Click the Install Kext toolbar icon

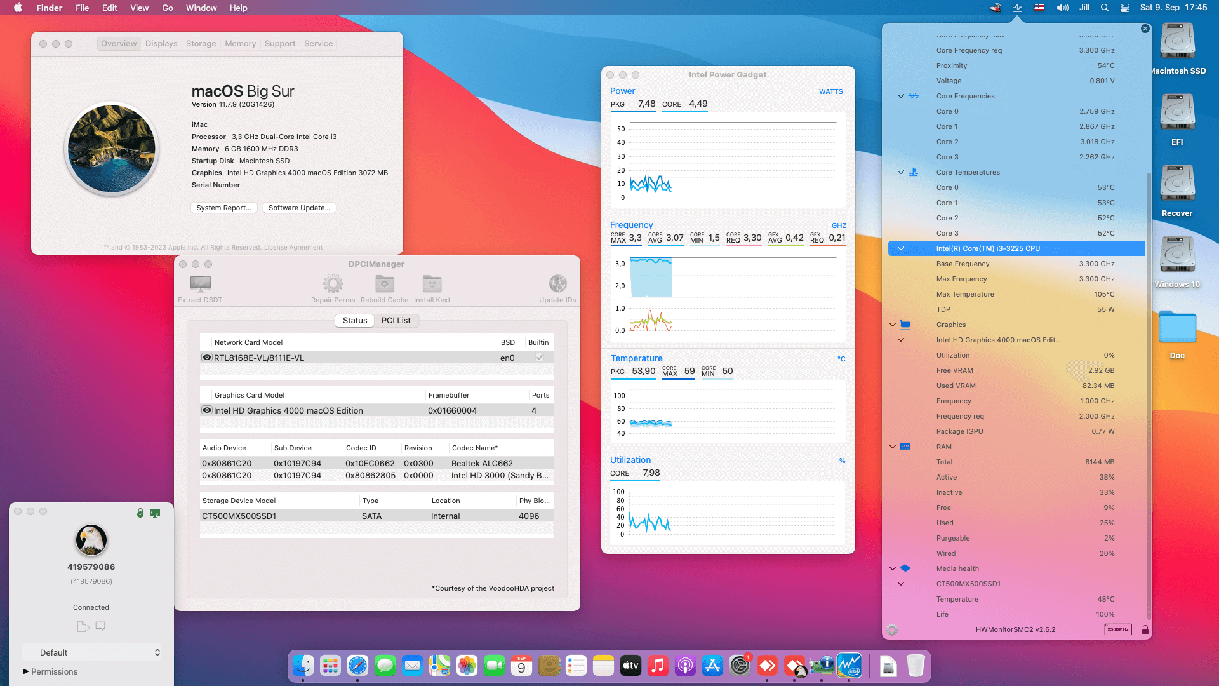pyautogui.click(x=432, y=283)
